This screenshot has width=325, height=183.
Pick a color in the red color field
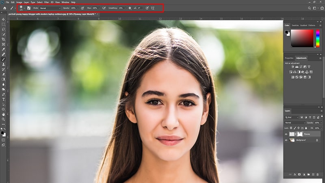(x=302, y=38)
